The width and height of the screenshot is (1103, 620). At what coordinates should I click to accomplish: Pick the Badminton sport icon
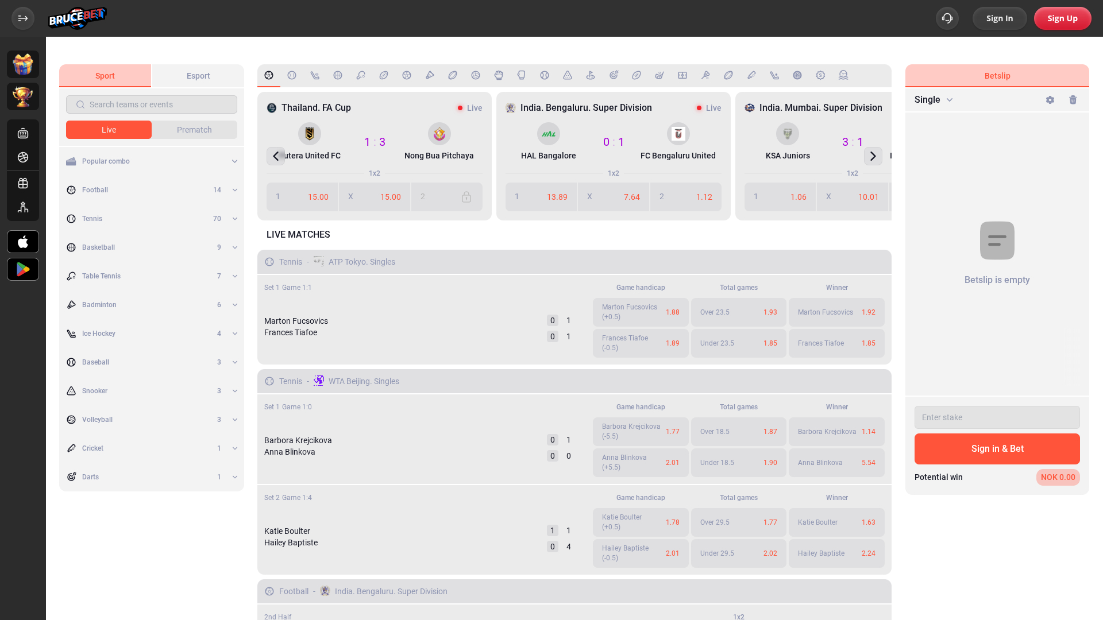(430, 75)
